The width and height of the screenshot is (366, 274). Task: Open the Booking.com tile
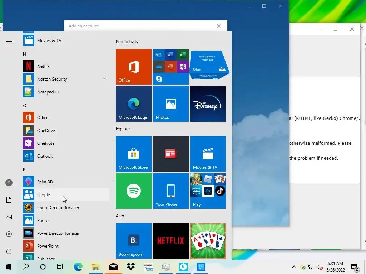[134, 241]
